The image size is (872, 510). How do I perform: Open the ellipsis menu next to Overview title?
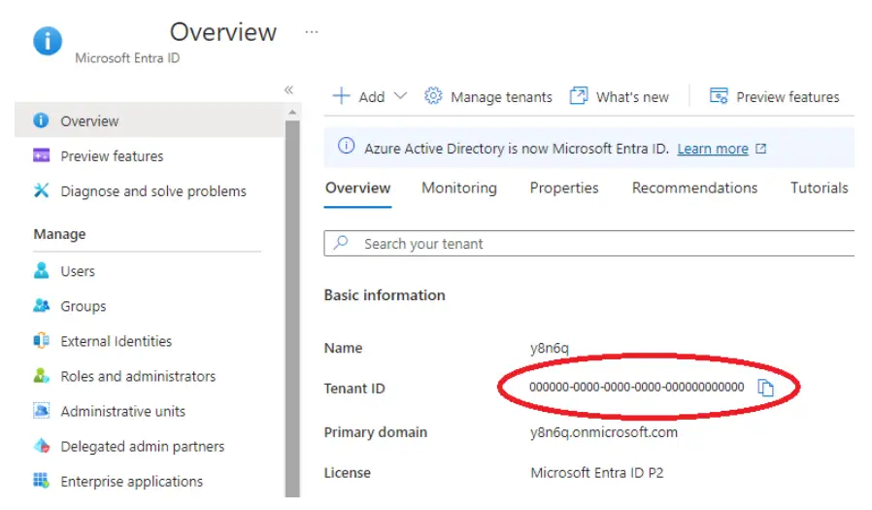(x=312, y=32)
